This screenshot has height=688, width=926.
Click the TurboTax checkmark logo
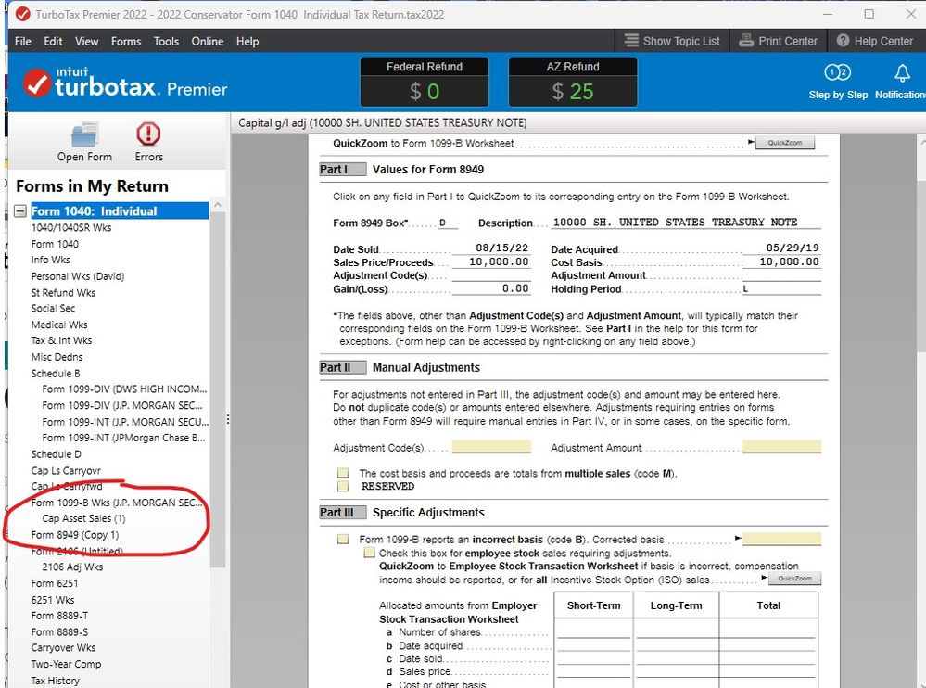pyautogui.click(x=37, y=83)
